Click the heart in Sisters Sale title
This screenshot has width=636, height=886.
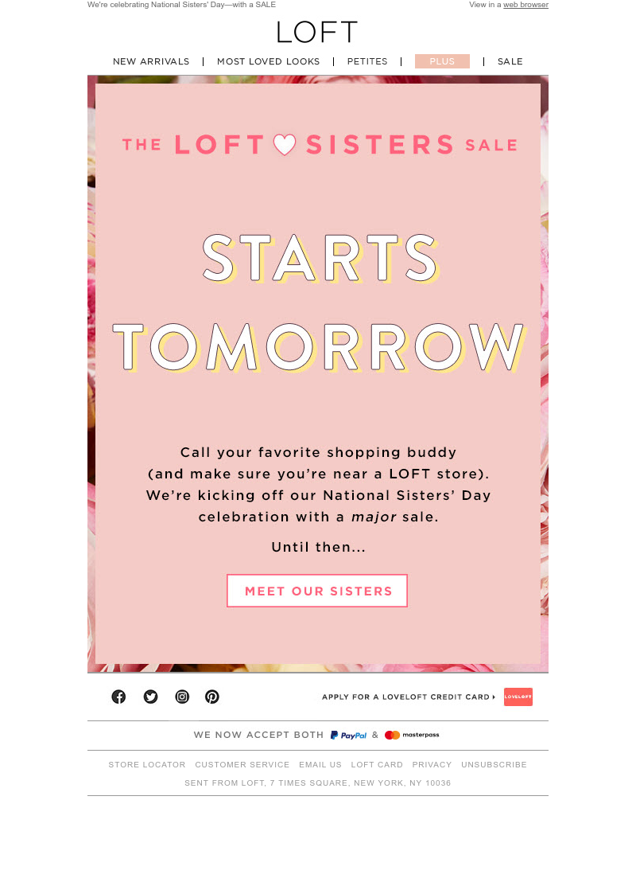coord(285,145)
